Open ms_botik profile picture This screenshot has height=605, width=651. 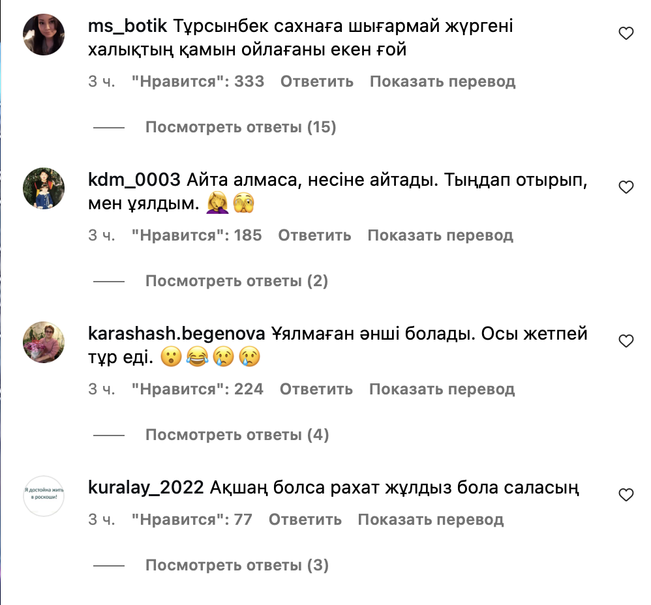click(44, 35)
